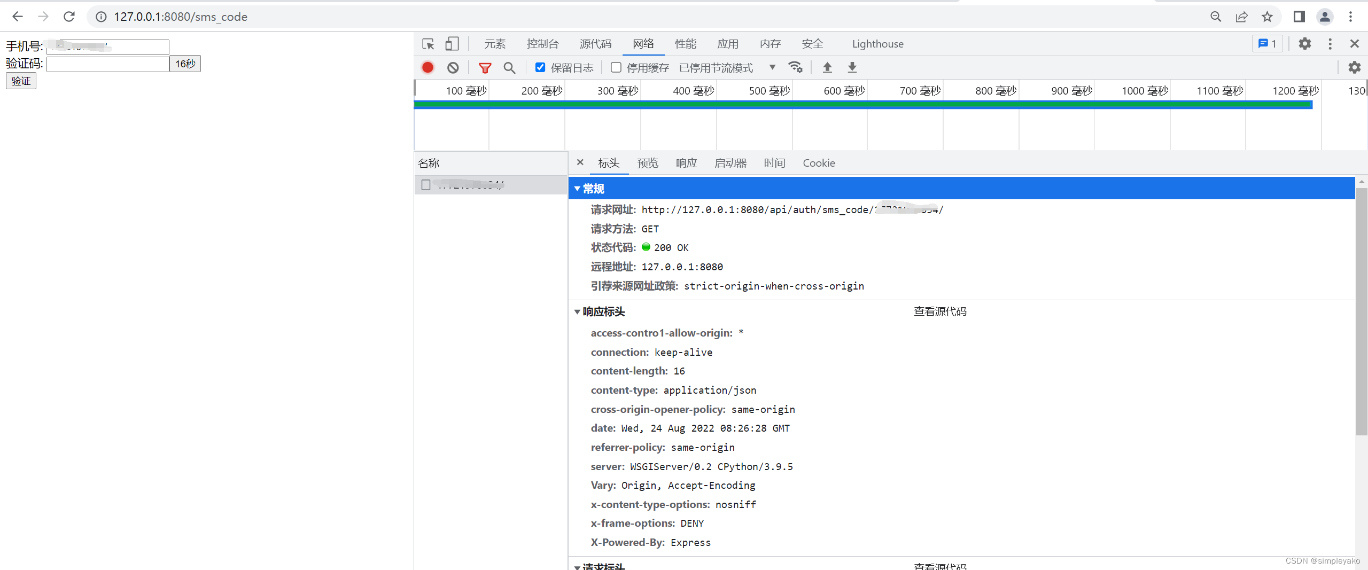The image size is (1368, 570).
Task: Select the 网络 tab
Action: click(x=643, y=44)
